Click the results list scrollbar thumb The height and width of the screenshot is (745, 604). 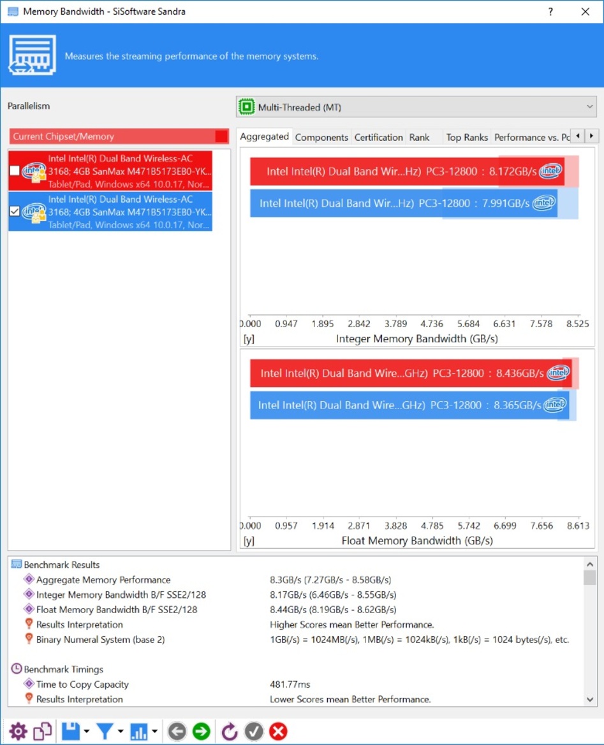tap(590, 578)
